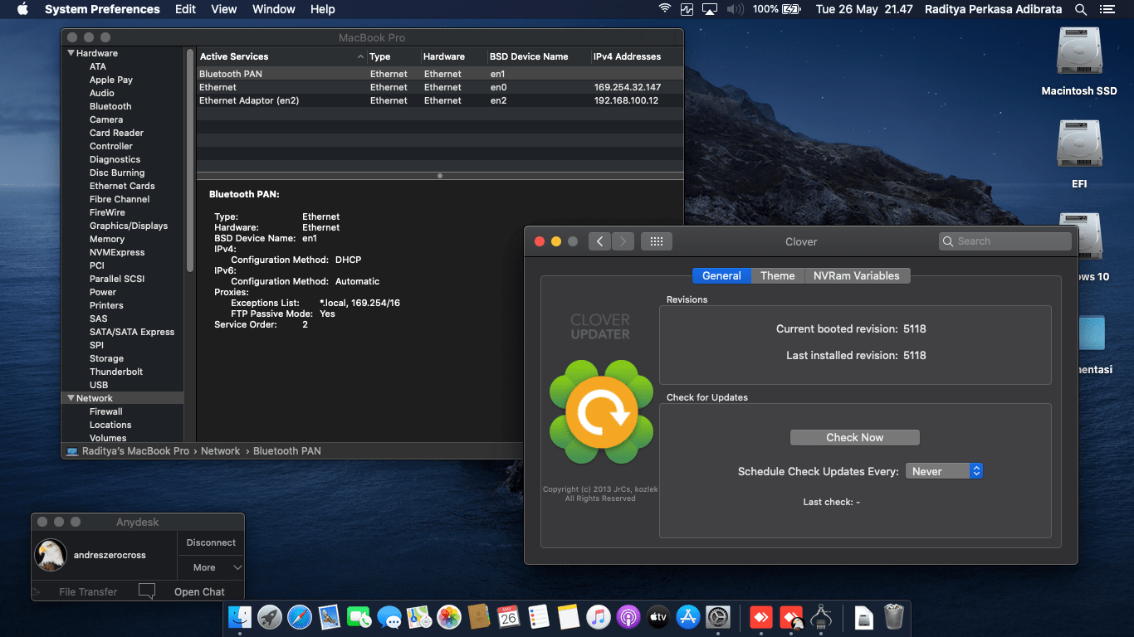This screenshot has height=637, width=1134.
Task: Open Photos from the Dock
Action: click(449, 617)
